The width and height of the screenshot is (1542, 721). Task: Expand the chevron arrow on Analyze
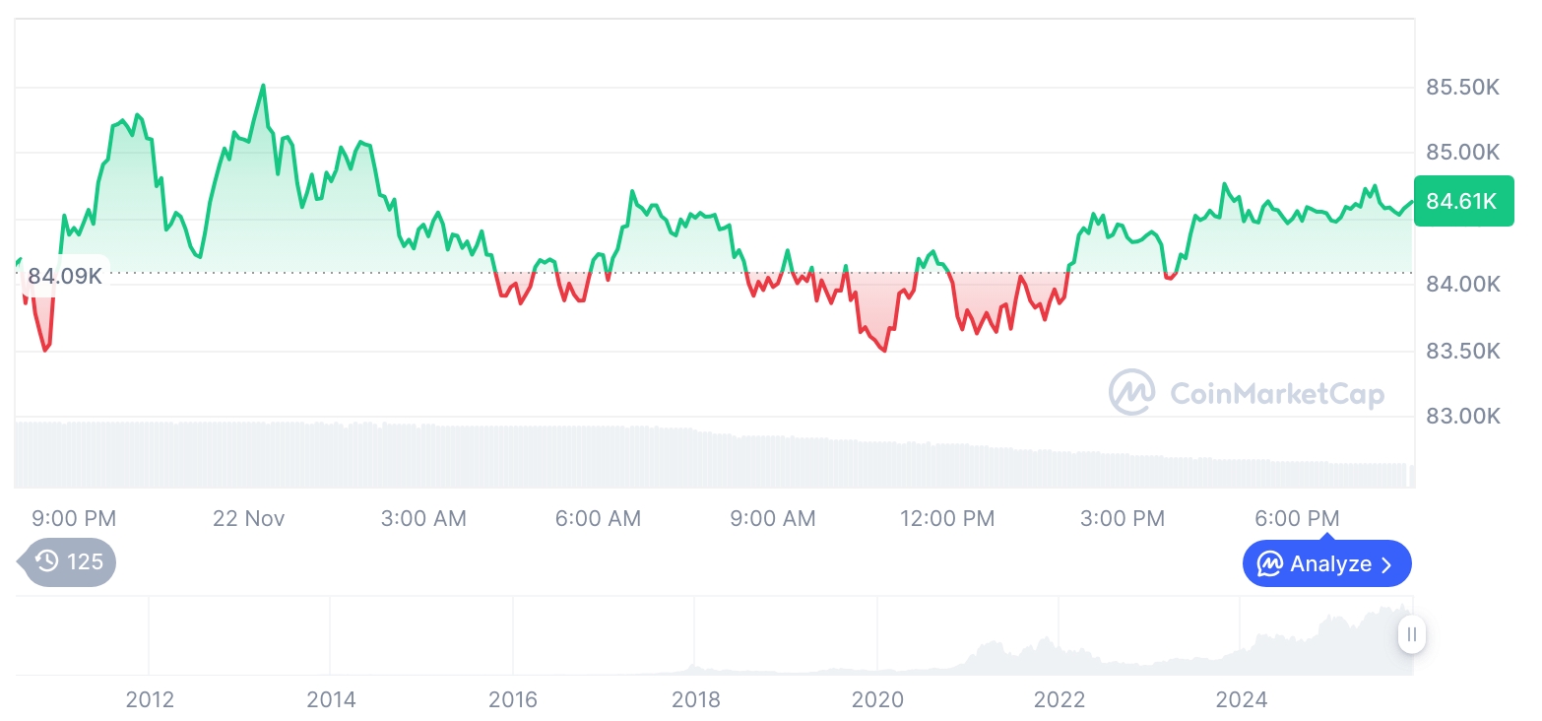pos(1387,564)
